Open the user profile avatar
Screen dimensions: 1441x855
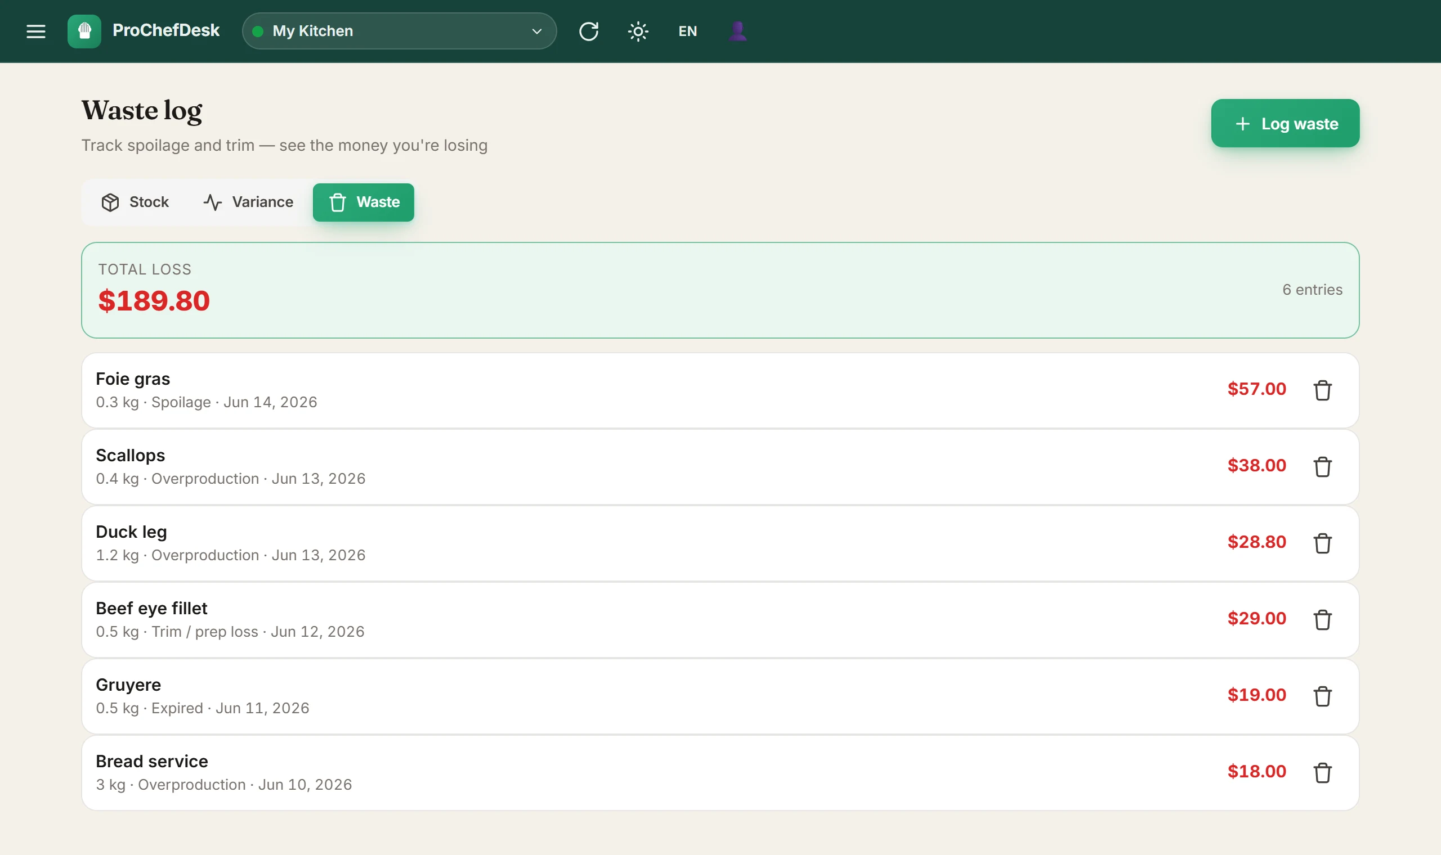click(738, 31)
